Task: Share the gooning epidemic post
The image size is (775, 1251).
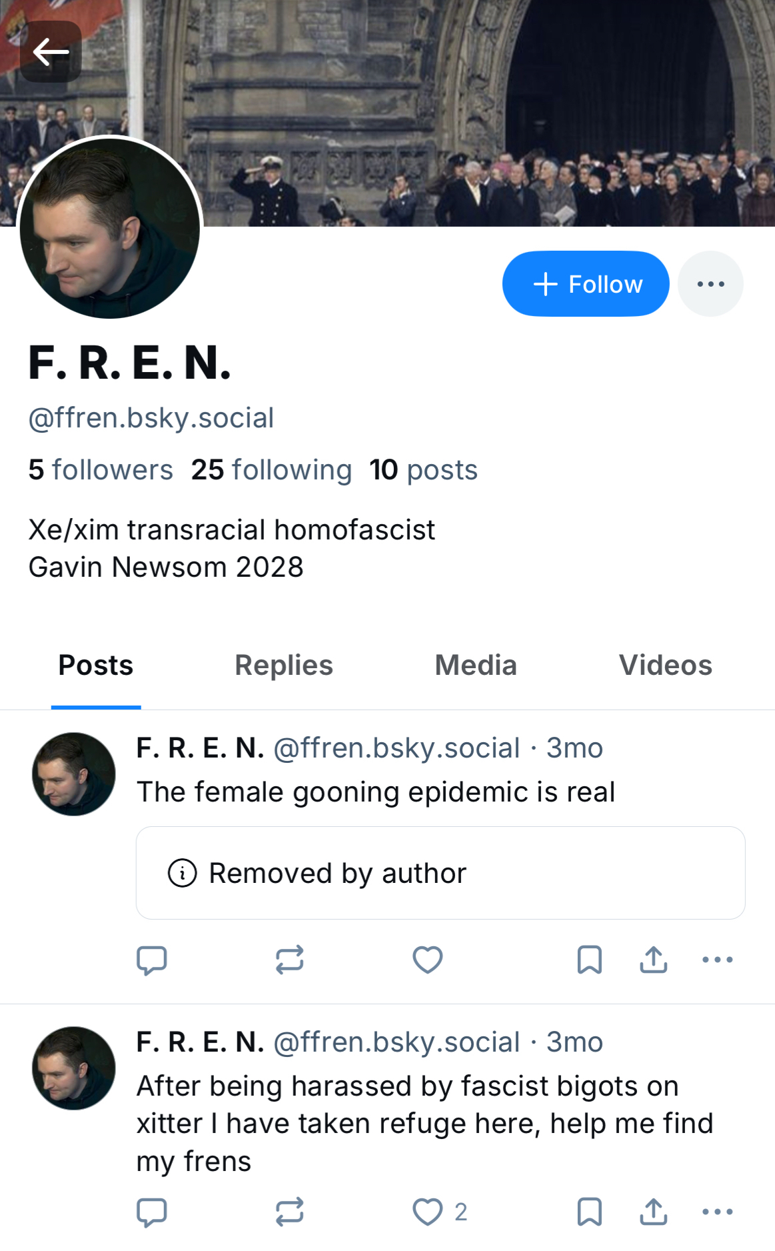Action: (654, 960)
